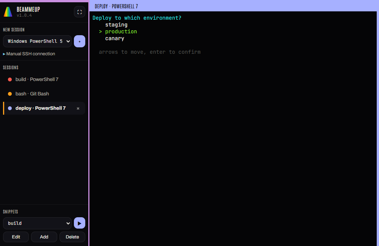Open the build snippet dropdown
Viewport: 379px width, 246px height.
pos(37,223)
